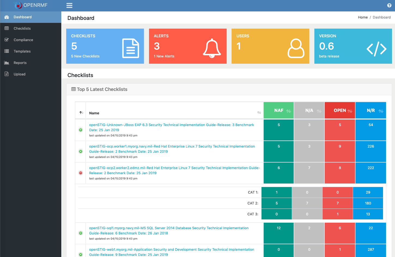Click the OpenRMF logo icon
The height and width of the screenshot is (257, 395).
(x=18, y=5)
